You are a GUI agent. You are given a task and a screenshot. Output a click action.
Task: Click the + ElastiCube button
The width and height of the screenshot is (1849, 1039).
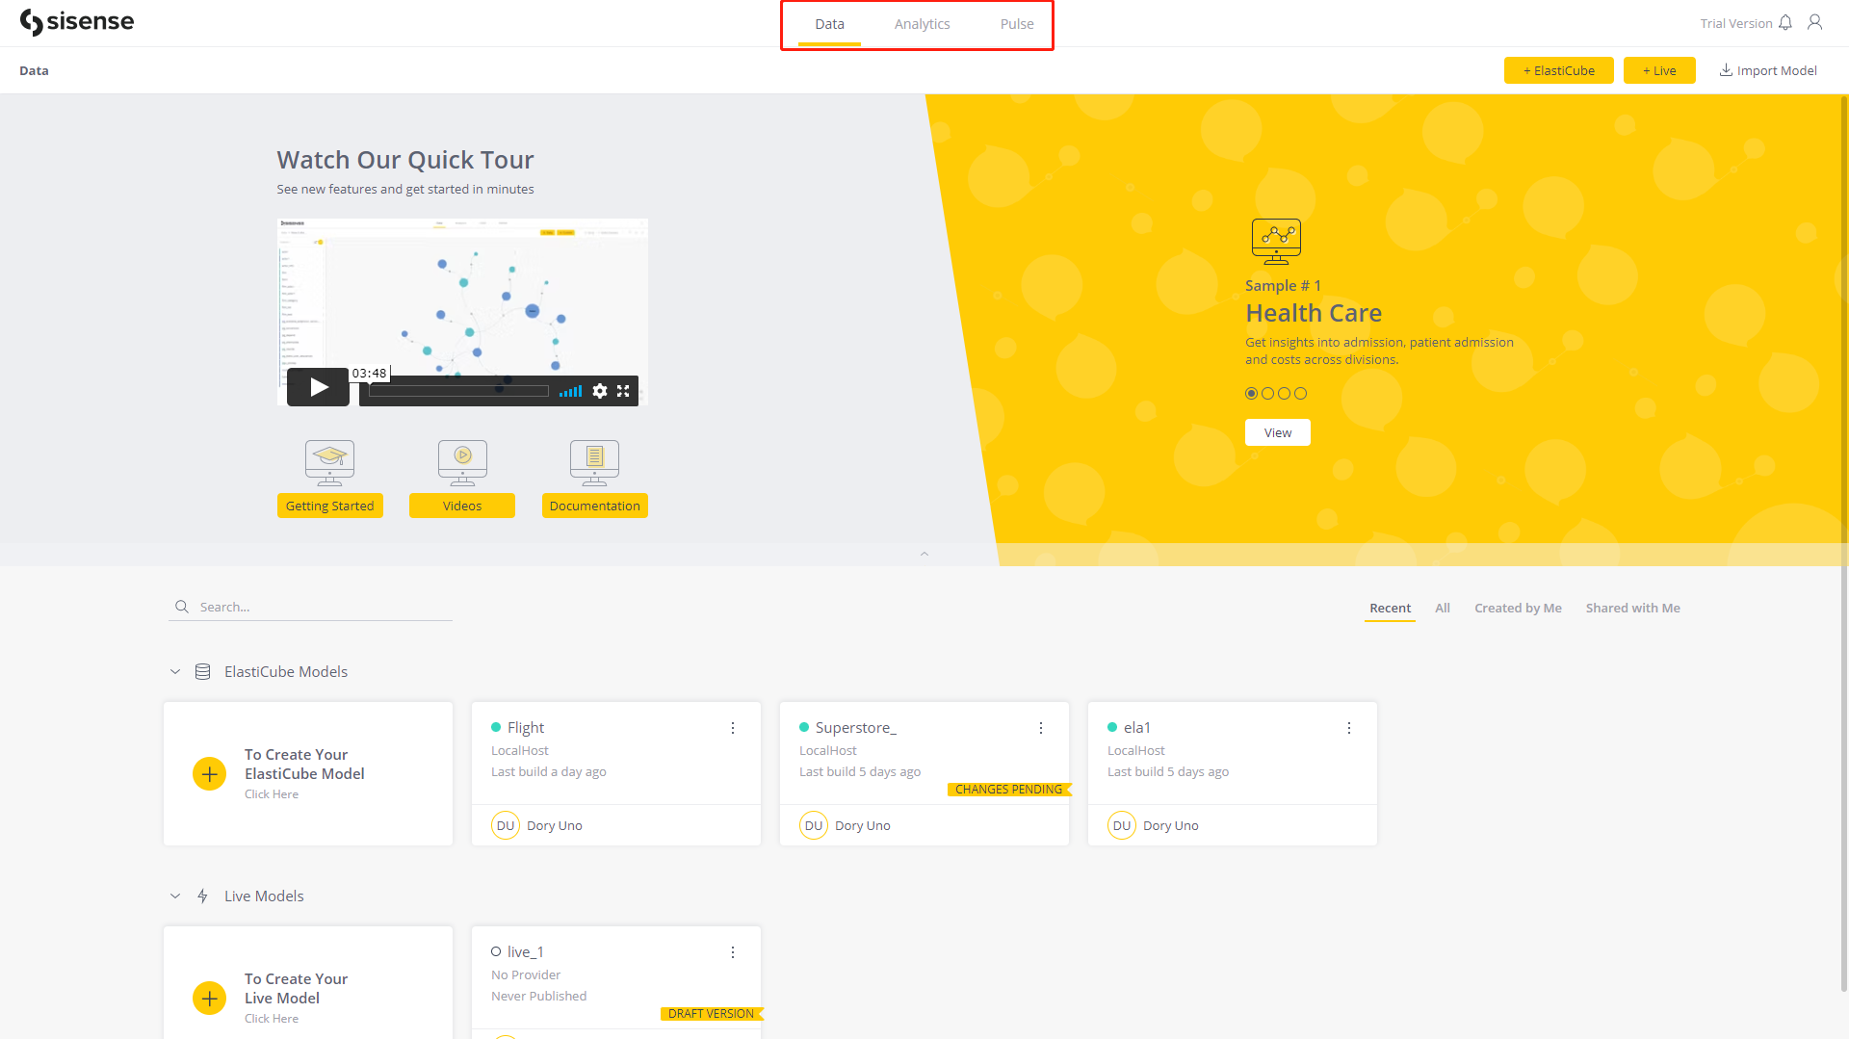(1558, 70)
